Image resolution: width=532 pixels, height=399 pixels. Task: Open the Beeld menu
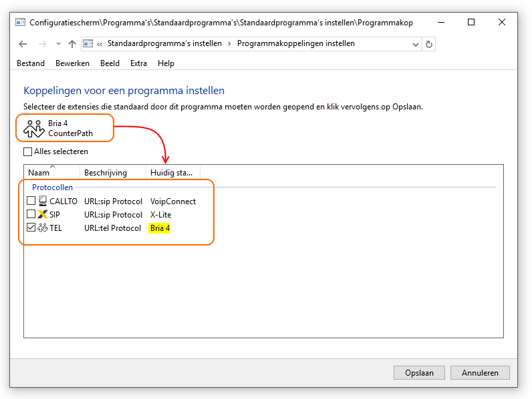point(110,63)
